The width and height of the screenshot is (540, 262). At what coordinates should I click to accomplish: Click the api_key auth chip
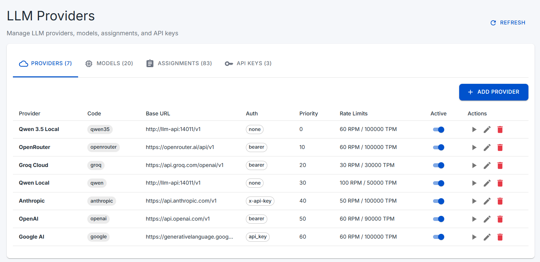258,237
